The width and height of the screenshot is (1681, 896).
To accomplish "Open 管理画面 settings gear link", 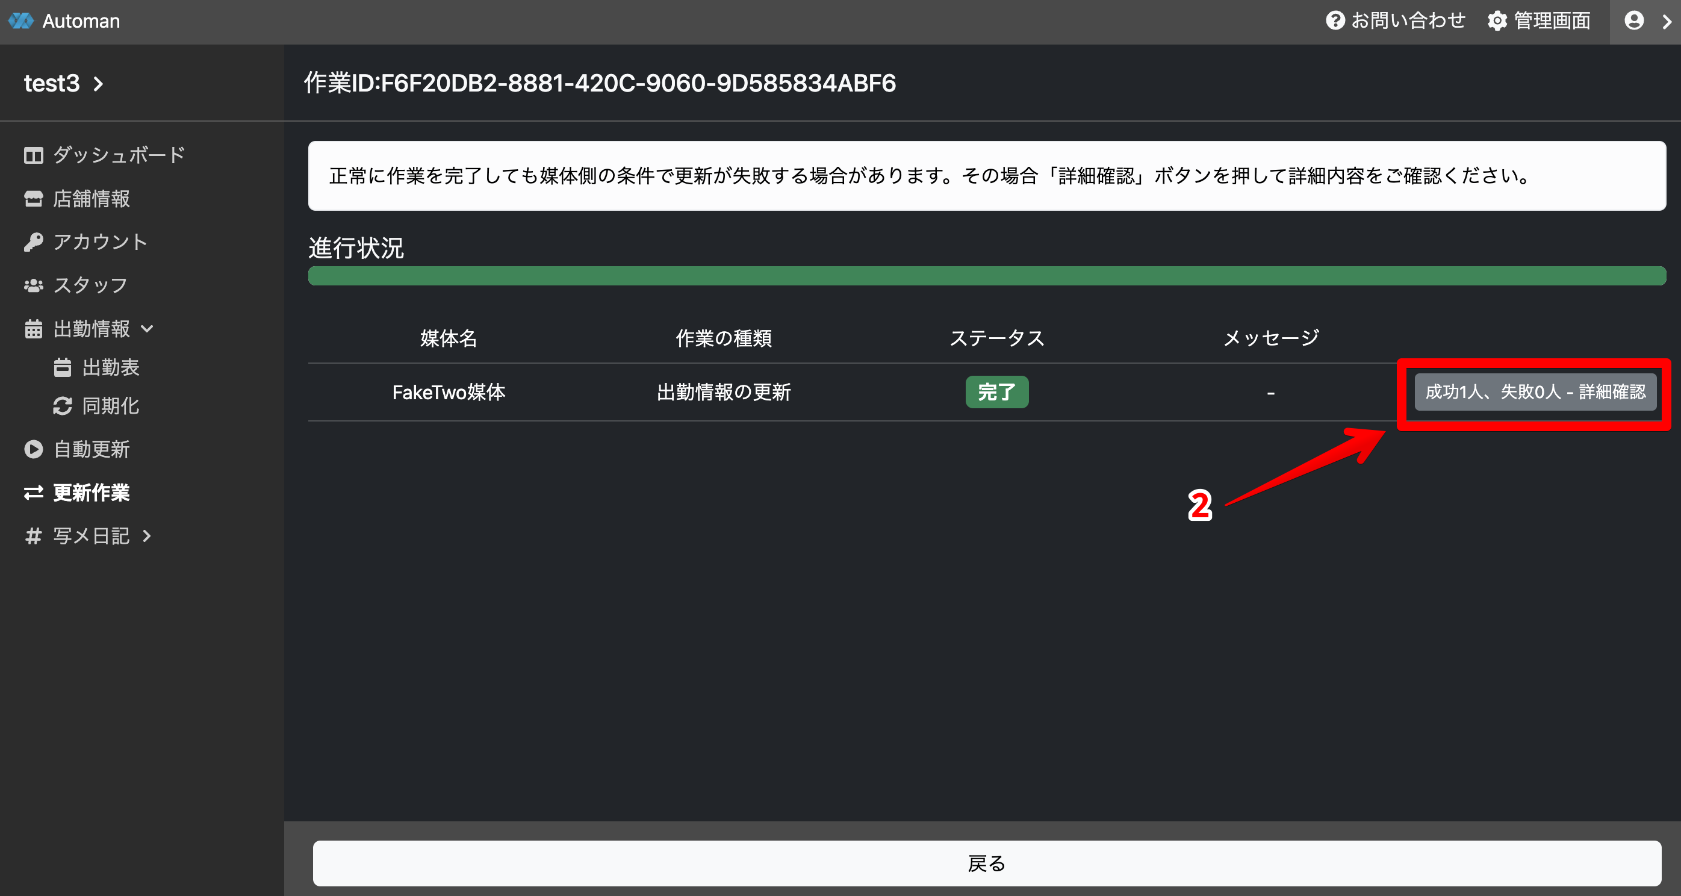I will coord(1539,21).
